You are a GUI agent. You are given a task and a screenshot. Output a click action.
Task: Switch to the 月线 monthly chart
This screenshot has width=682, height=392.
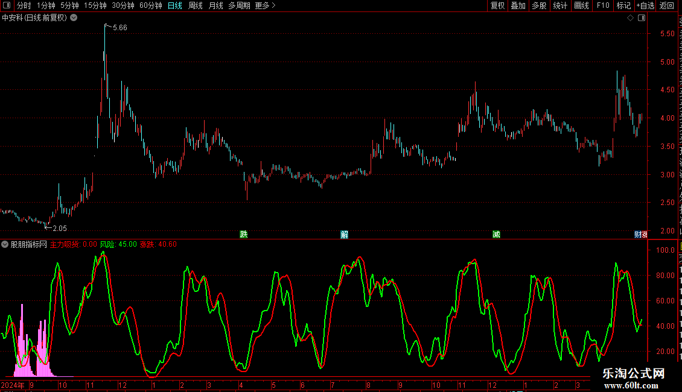coord(215,5)
